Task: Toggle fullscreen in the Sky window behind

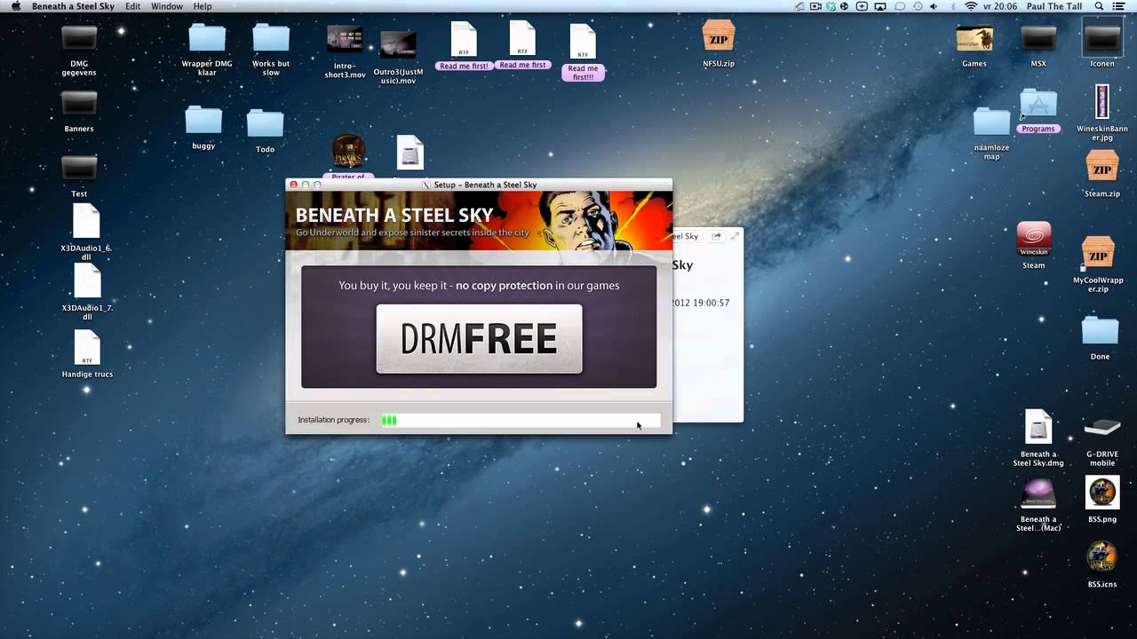Action: 735,236
